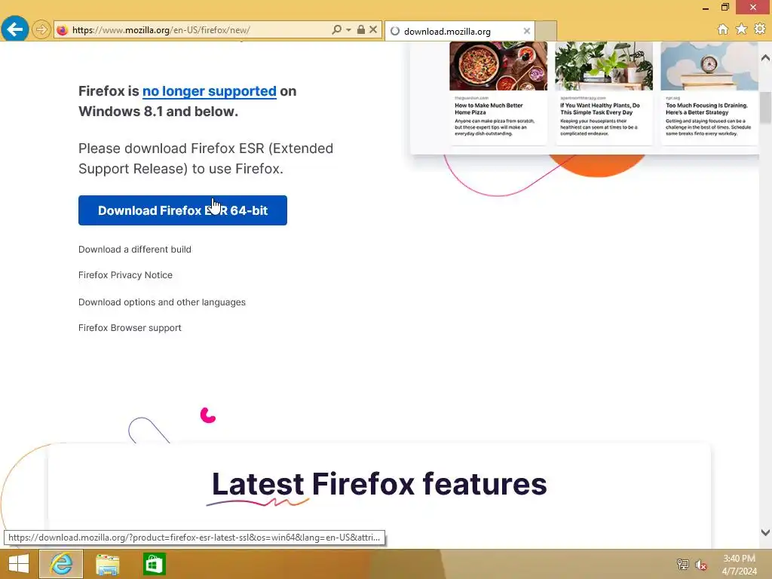The width and height of the screenshot is (772, 579).
Task: Click the security lock icon in the address bar
Action: coord(361,29)
